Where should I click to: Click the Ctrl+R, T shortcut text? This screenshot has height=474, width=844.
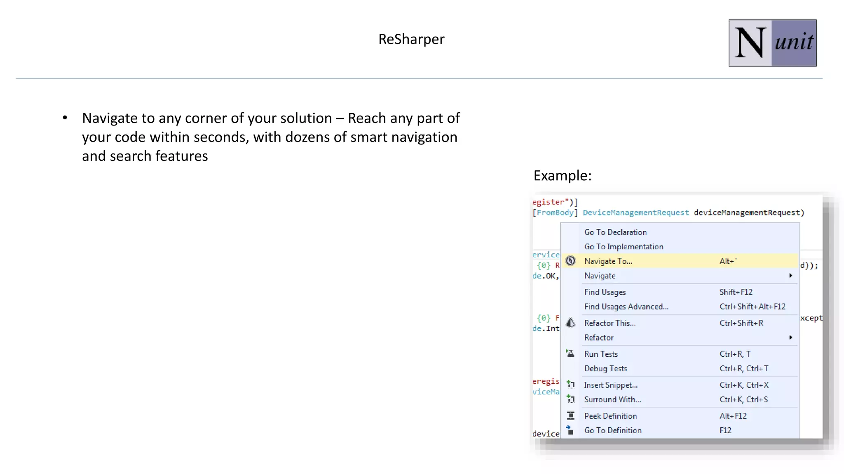tap(735, 354)
